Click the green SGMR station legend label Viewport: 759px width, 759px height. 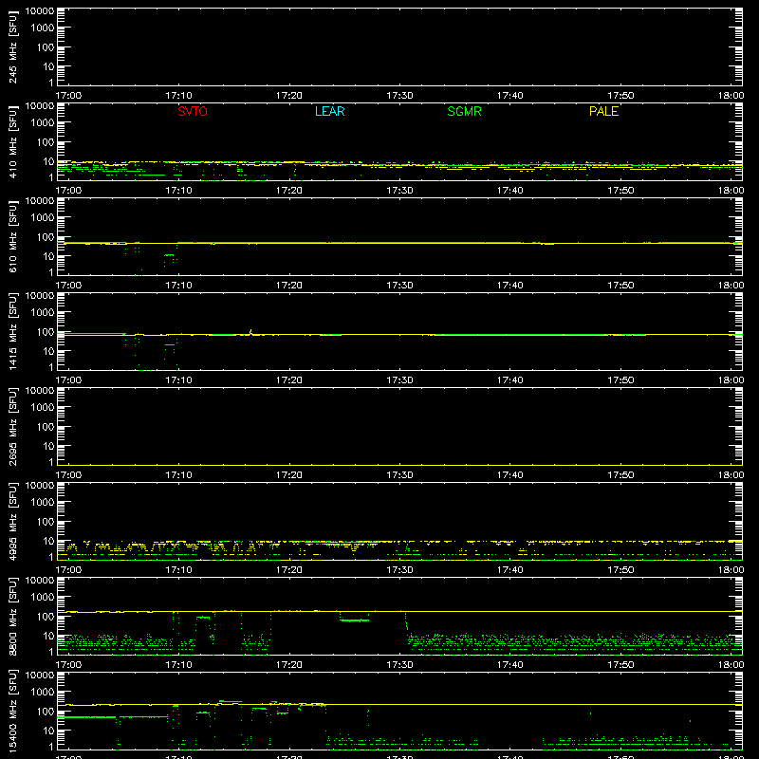click(x=464, y=111)
